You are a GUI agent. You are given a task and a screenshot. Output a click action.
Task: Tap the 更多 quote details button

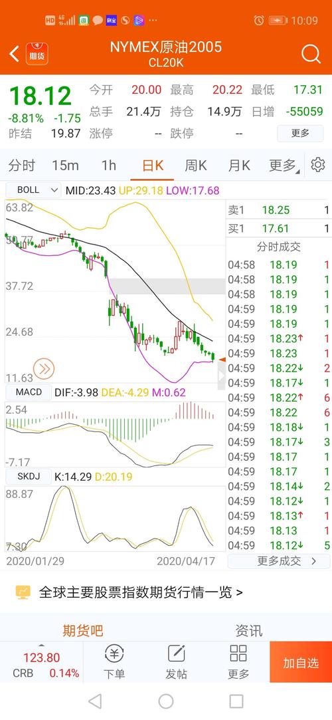300,133
